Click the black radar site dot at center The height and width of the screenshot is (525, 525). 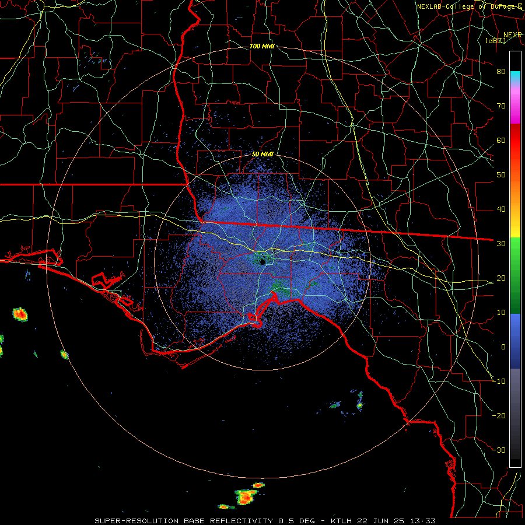coord(262,262)
